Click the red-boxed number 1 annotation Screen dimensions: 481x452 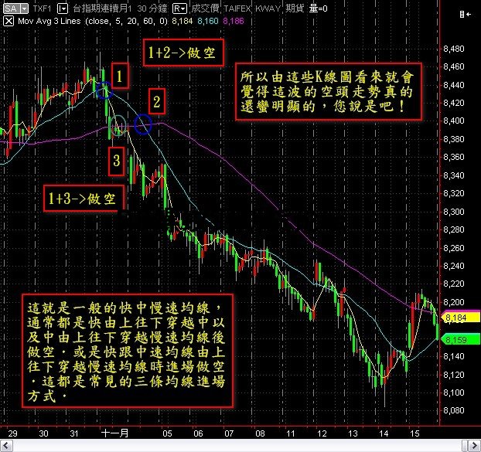119,76
